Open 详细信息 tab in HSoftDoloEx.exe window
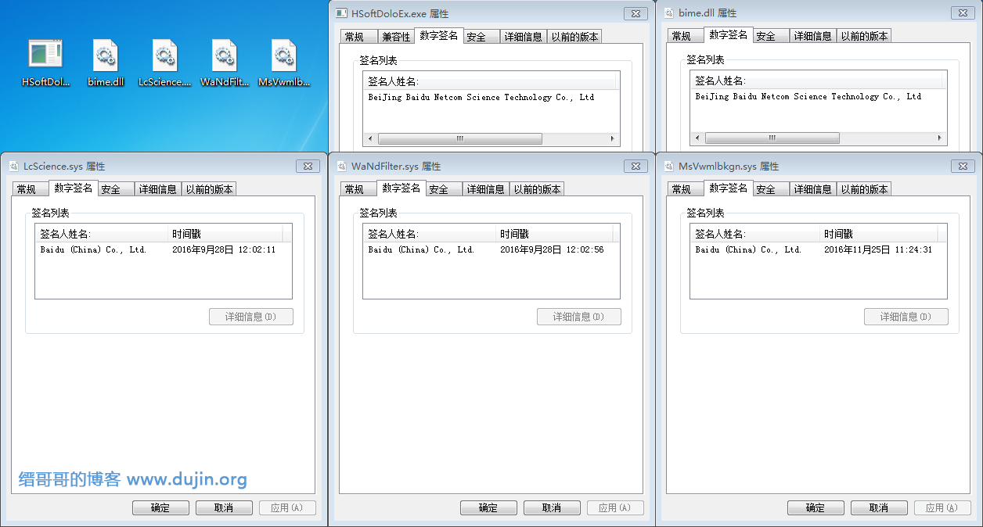983x527 pixels. (x=523, y=37)
